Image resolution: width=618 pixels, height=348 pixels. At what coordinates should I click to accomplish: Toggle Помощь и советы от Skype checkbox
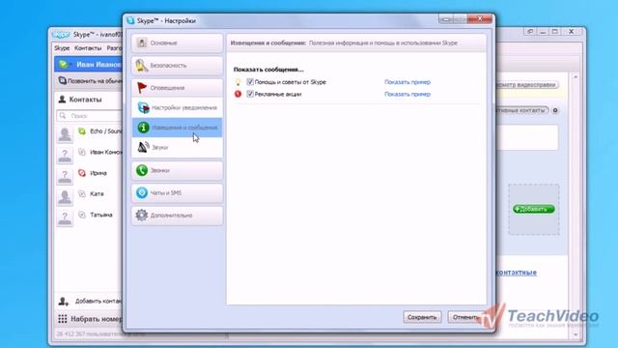(250, 81)
